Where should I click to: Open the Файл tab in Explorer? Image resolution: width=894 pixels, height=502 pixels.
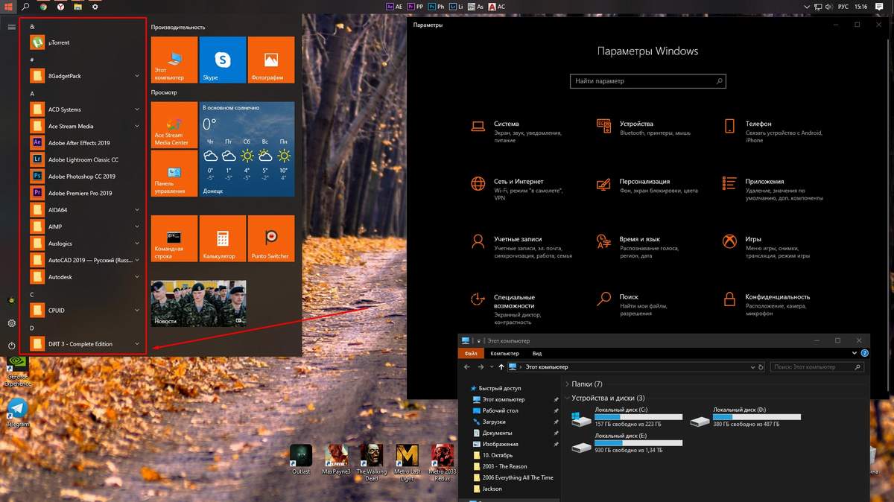[470, 354]
